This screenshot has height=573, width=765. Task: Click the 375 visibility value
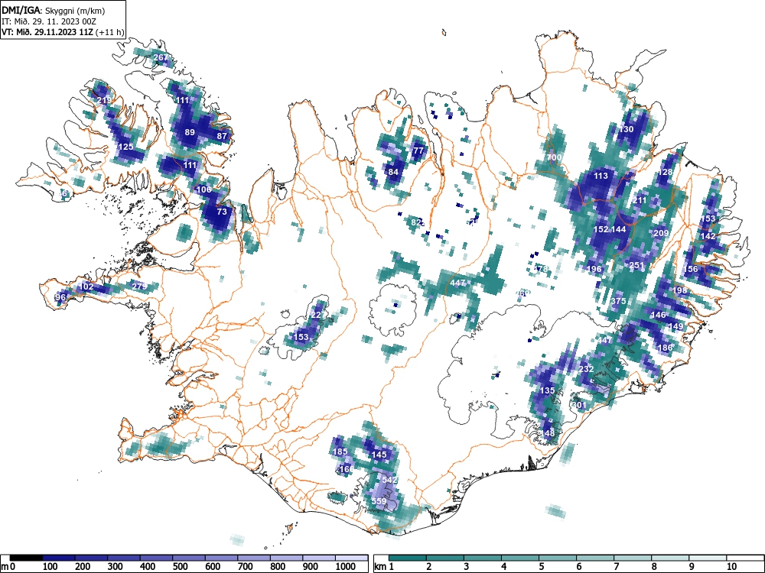click(x=618, y=301)
